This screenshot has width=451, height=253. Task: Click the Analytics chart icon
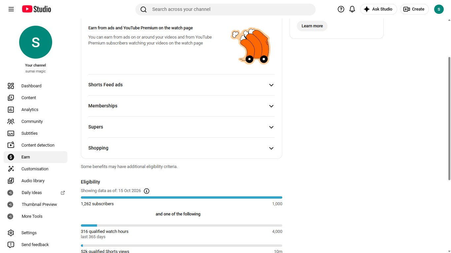11,110
